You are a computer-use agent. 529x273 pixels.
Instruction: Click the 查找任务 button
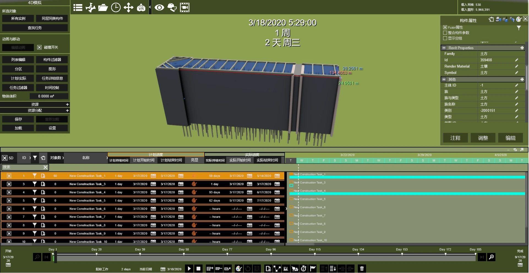coord(35,28)
